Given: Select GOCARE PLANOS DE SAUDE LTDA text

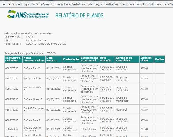Looking at the screenshot, I should tap(46, 44).
